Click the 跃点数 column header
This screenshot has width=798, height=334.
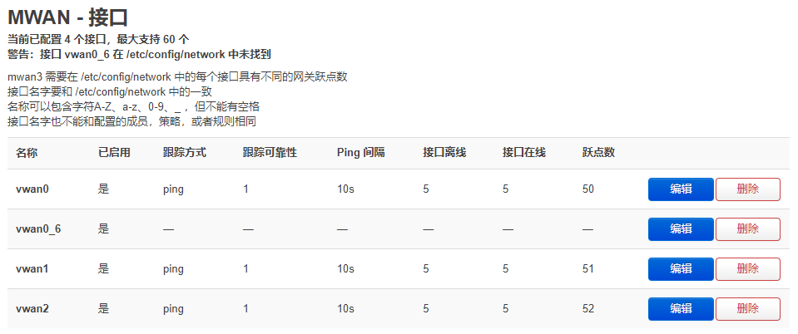click(x=599, y=153)
